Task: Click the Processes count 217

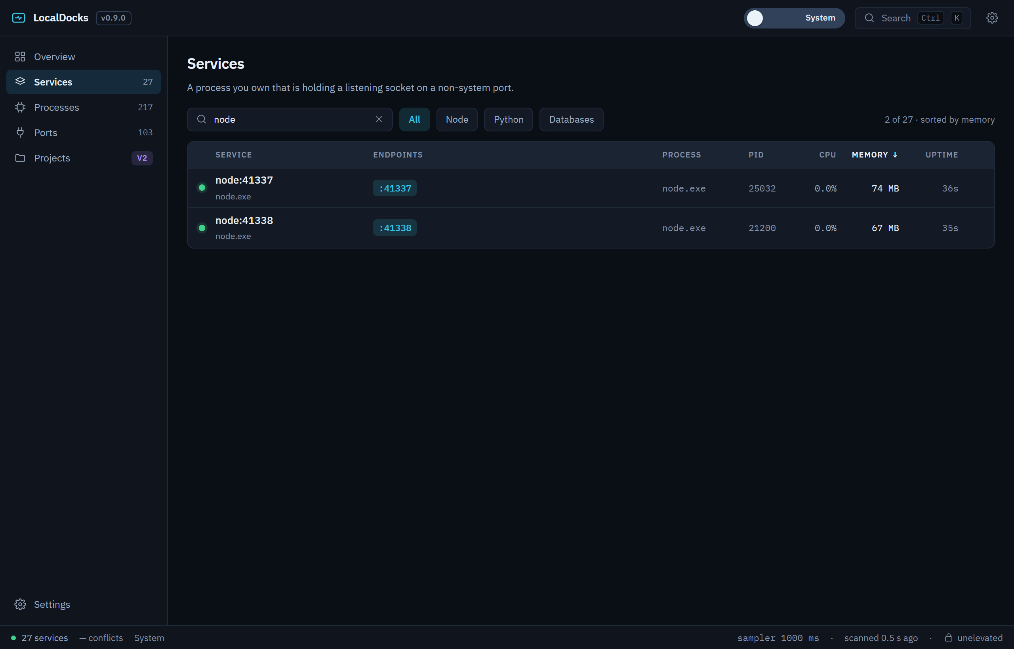Action: click(145, 107)
